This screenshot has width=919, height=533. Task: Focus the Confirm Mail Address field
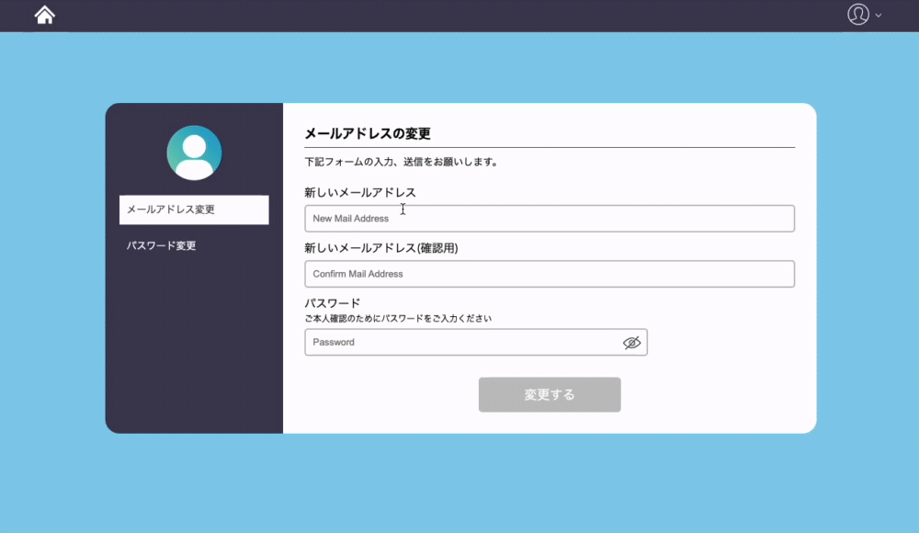pyautogui.click(x=550, y=274)
